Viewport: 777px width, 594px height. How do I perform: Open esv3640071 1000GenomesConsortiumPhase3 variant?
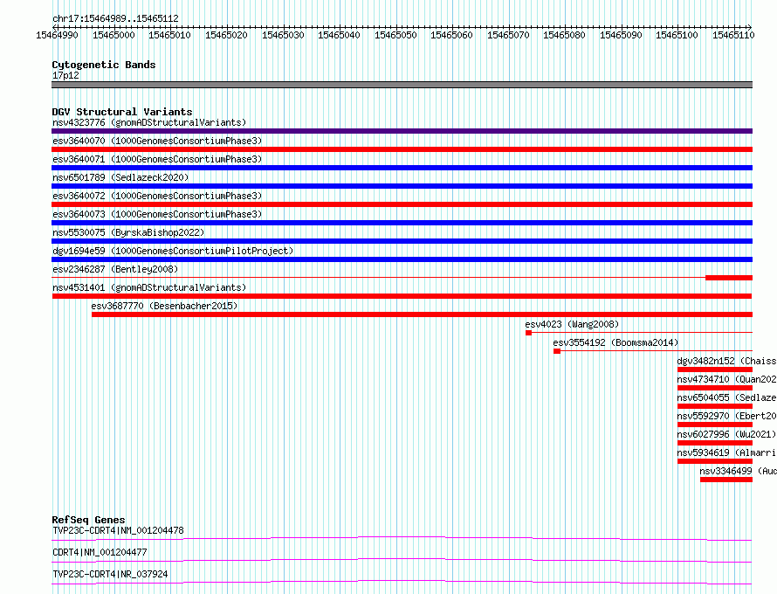point(157,159)
